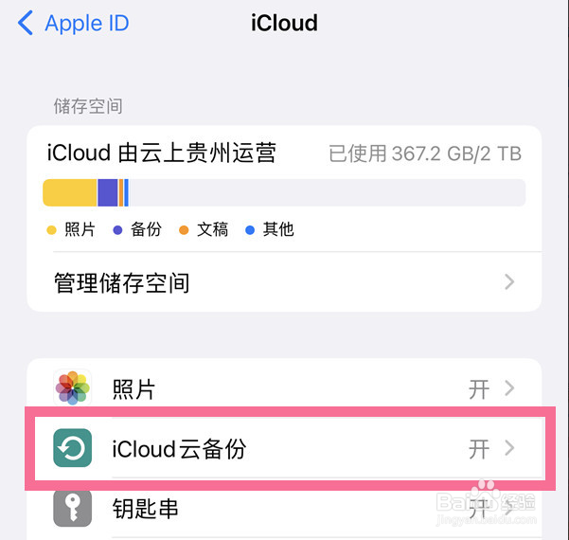Tap the iCloud云备份 backup icon
The height and width of the screenshot is (540, 569).
pyautogui.click(x=73, y=448)
